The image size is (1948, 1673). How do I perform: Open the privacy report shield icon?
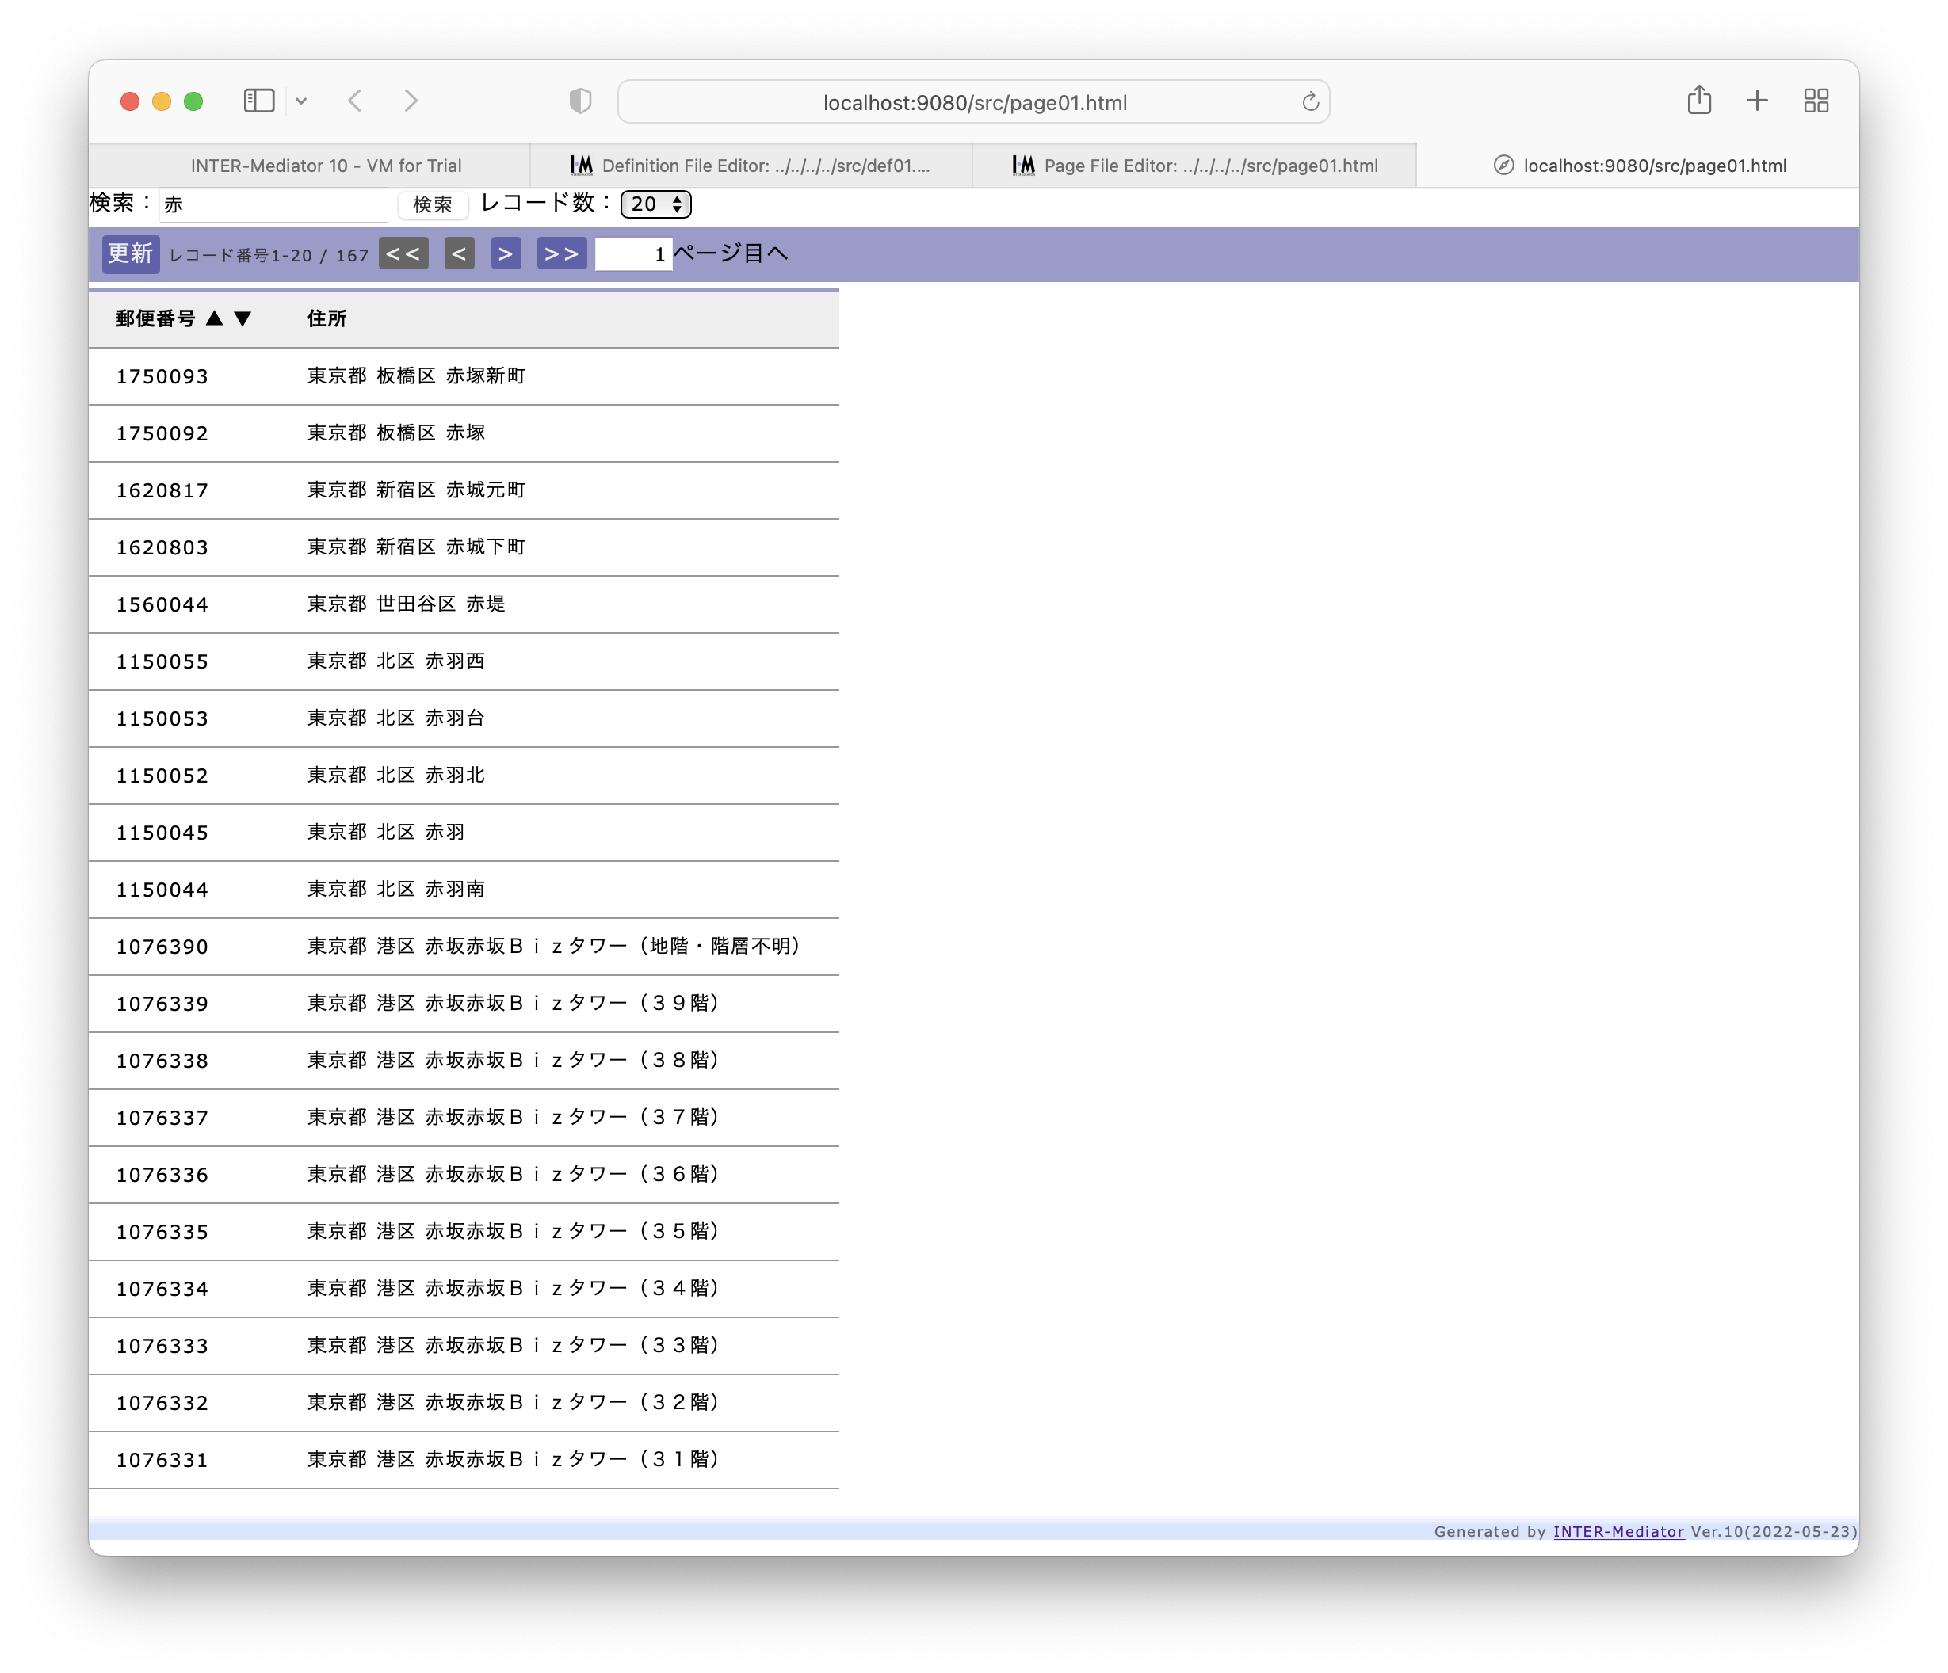tap(581, 101)
